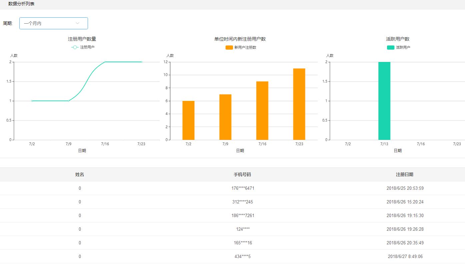
Task: Toggle the 注册用户 line legend icon
Action: pos(75,47)
